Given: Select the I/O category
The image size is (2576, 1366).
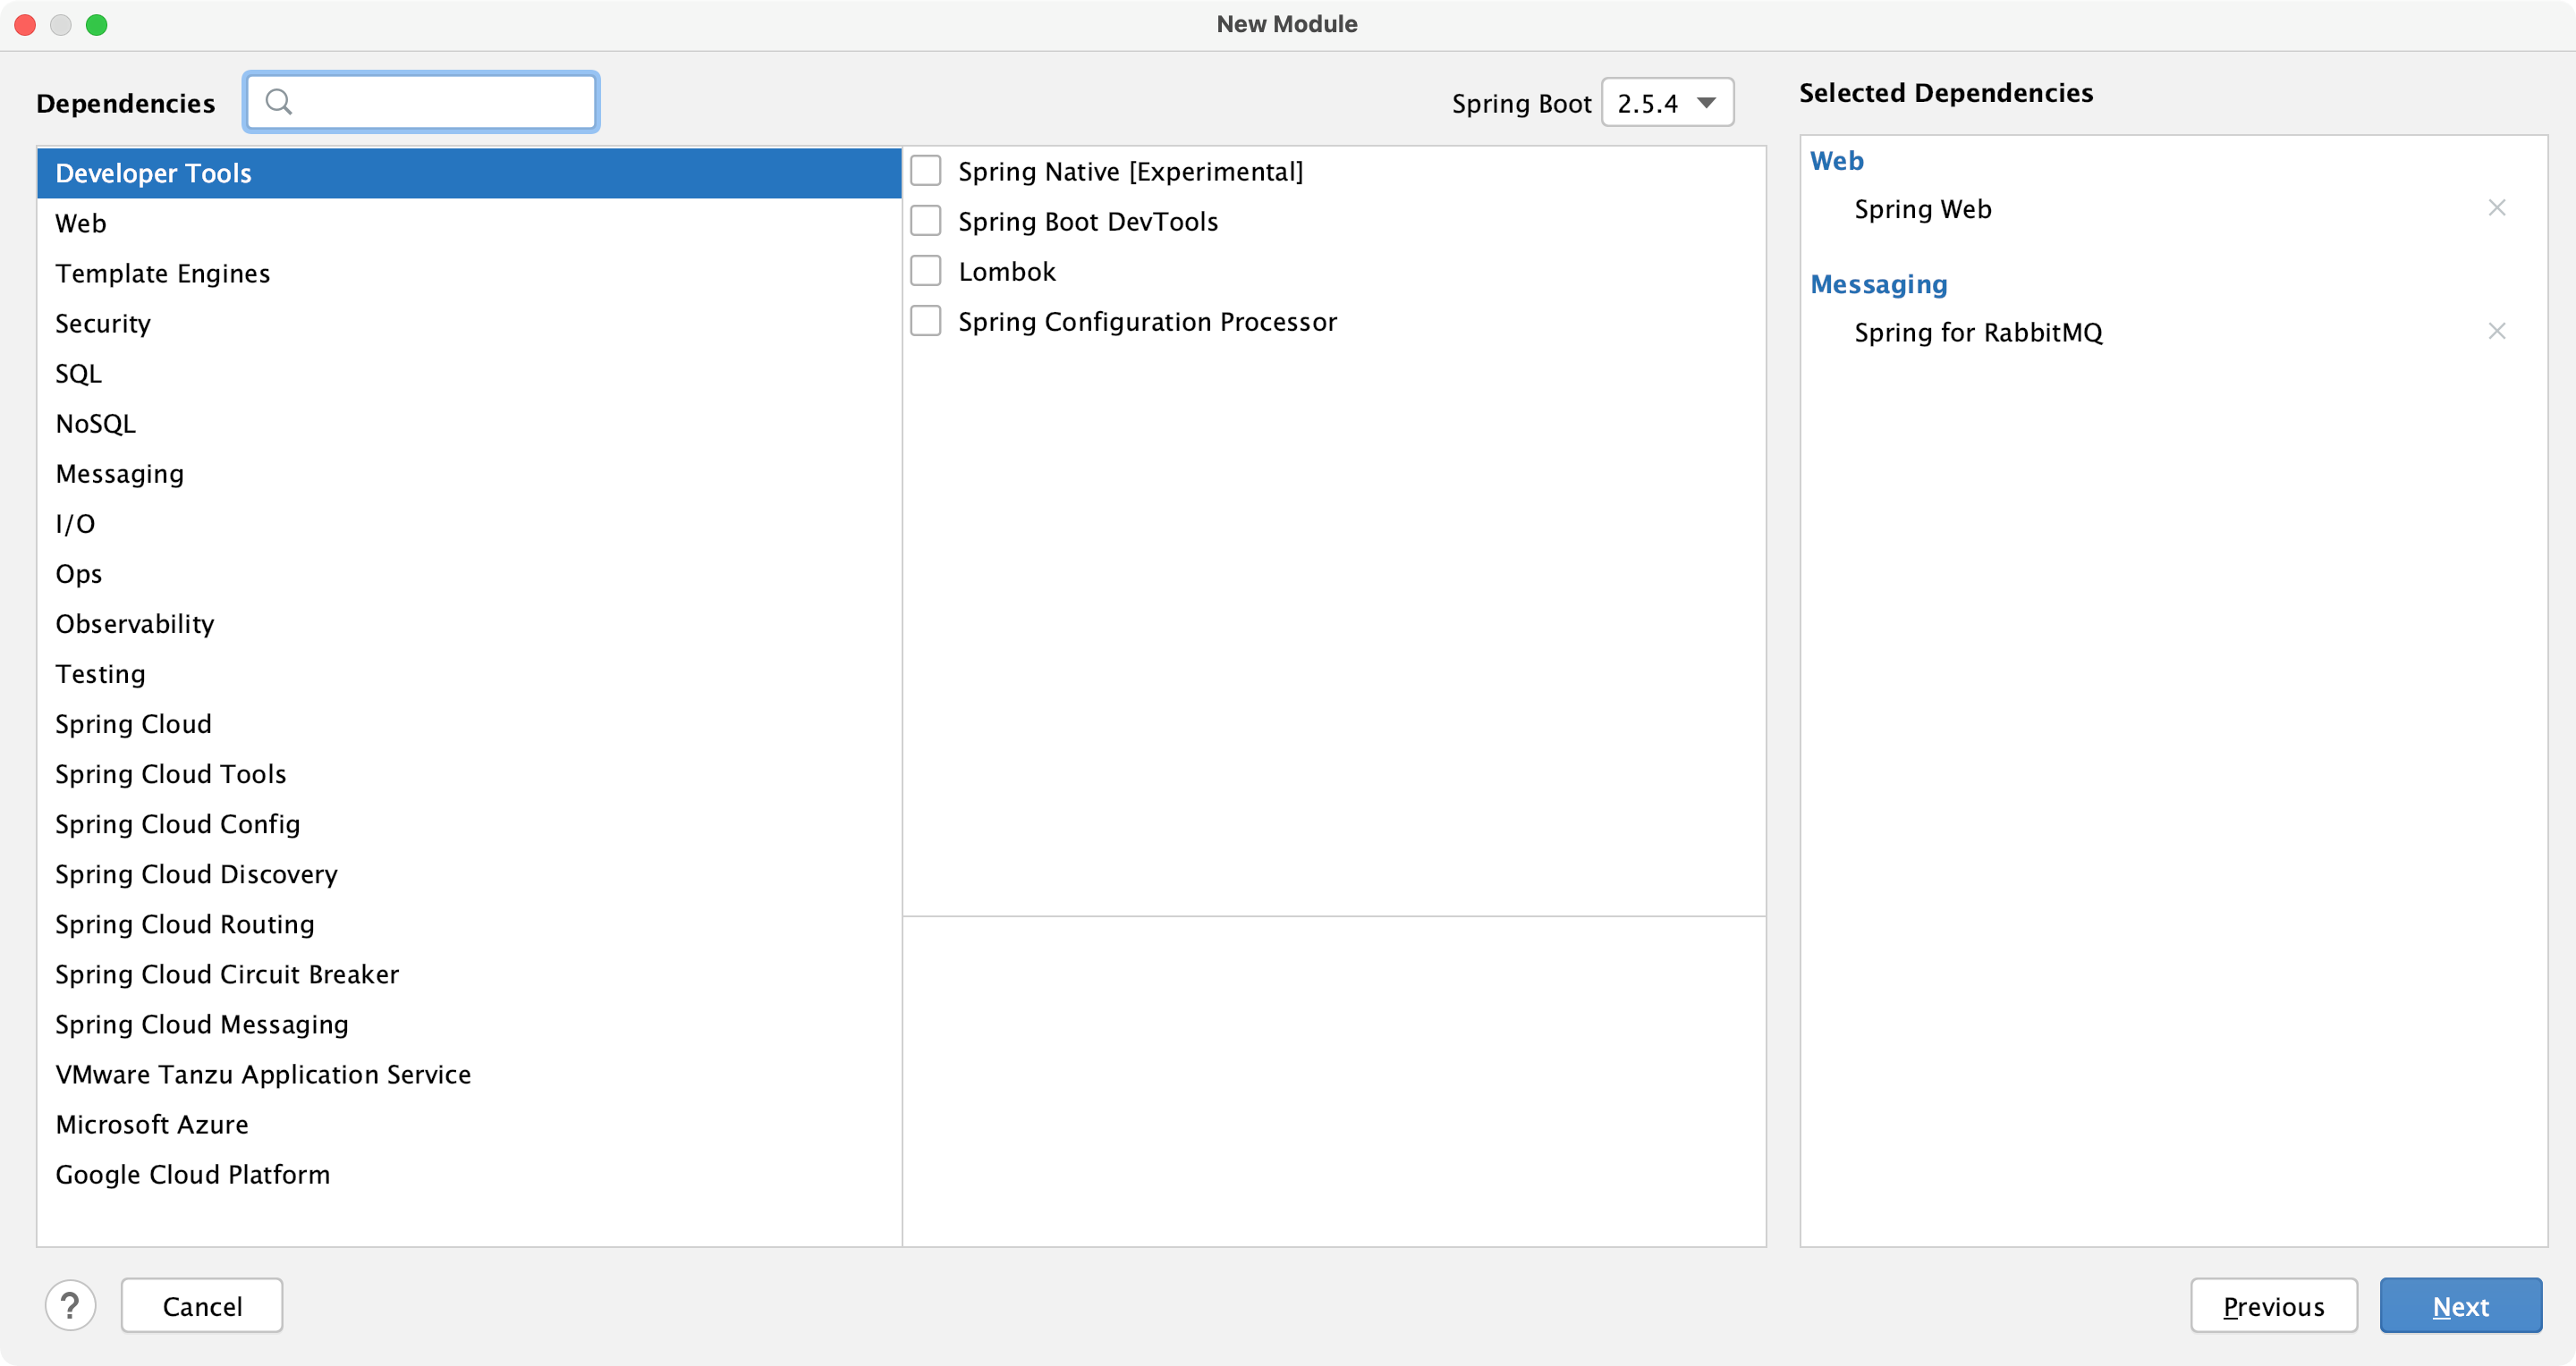Looking at the screenshot, I should (469, 523).
